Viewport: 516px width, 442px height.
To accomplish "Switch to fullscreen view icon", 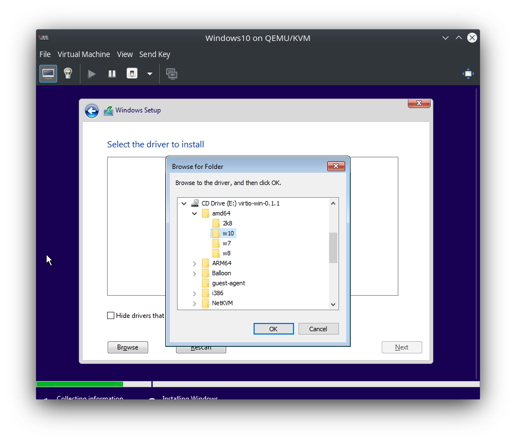I will [x=468, y=74].
